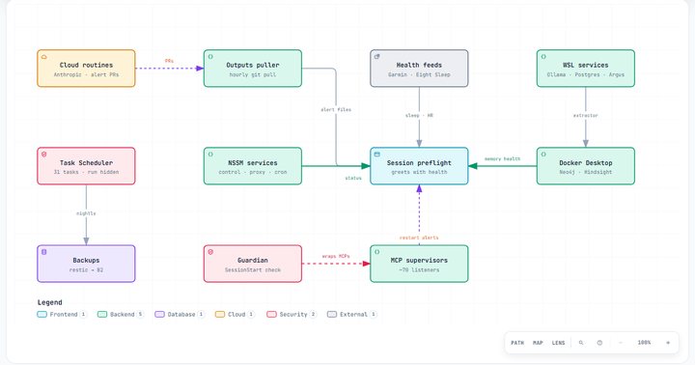Click the braces icon on WSL services node
The width and height of the screenshot is (695, 365).
pos(543,57)
